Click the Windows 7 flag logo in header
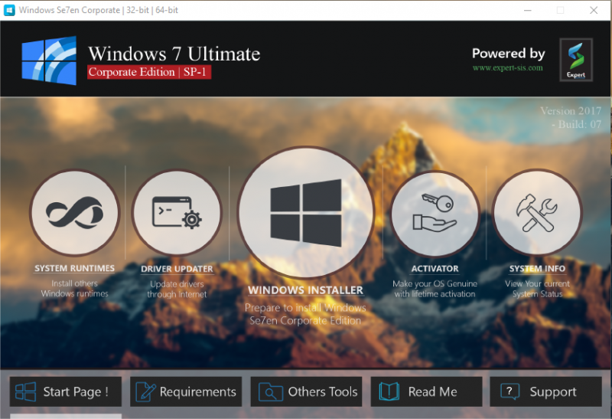Screen dimensions: 612x419 (49, 61)
